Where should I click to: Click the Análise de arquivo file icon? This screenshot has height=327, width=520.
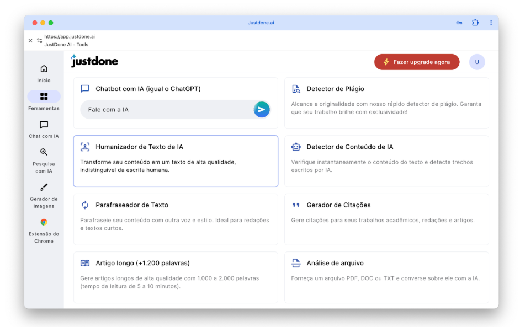[296, 263]
